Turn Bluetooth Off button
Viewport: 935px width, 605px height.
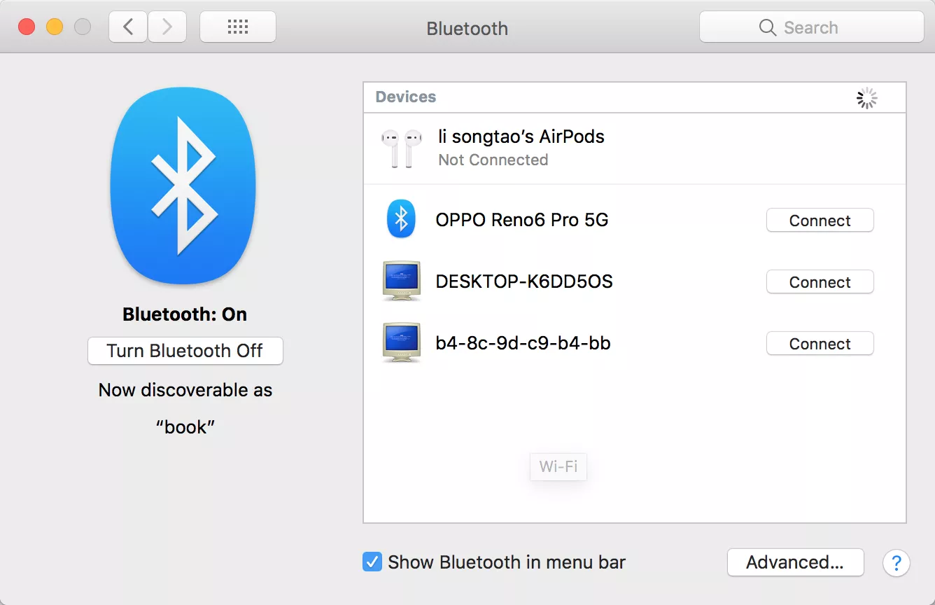click(185, 351)
